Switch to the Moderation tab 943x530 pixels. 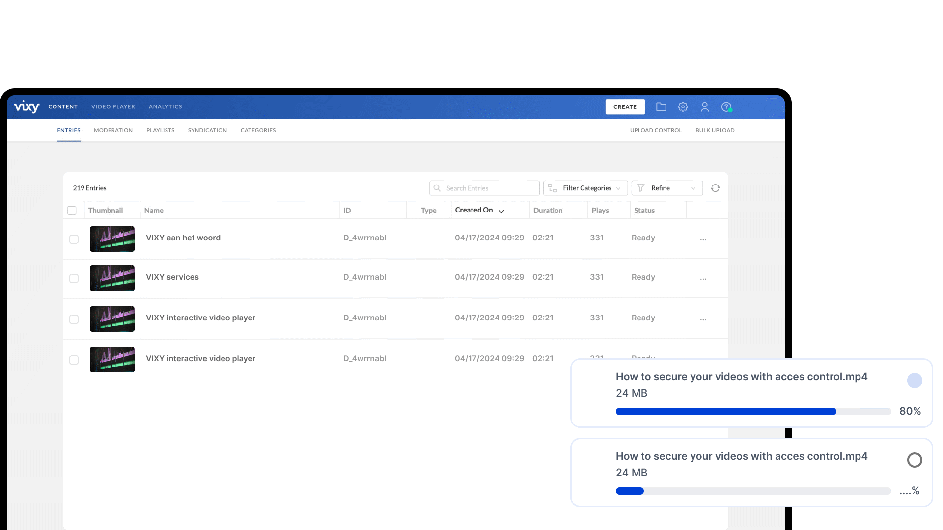[x=113, y=130]
